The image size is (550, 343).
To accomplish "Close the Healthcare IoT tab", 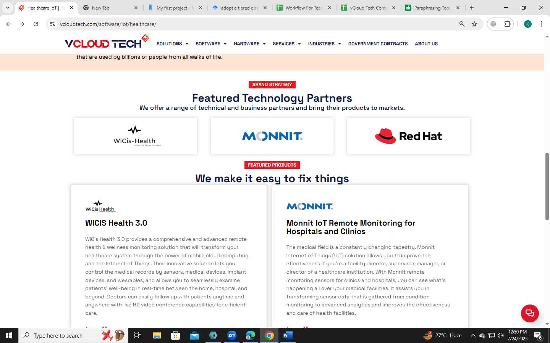I will [71, 8].
